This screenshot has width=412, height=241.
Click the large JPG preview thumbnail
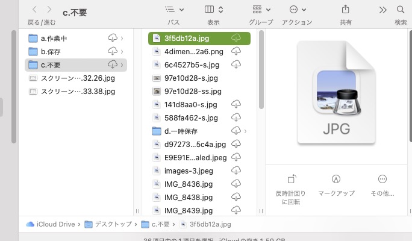click(x=336, y=93)
